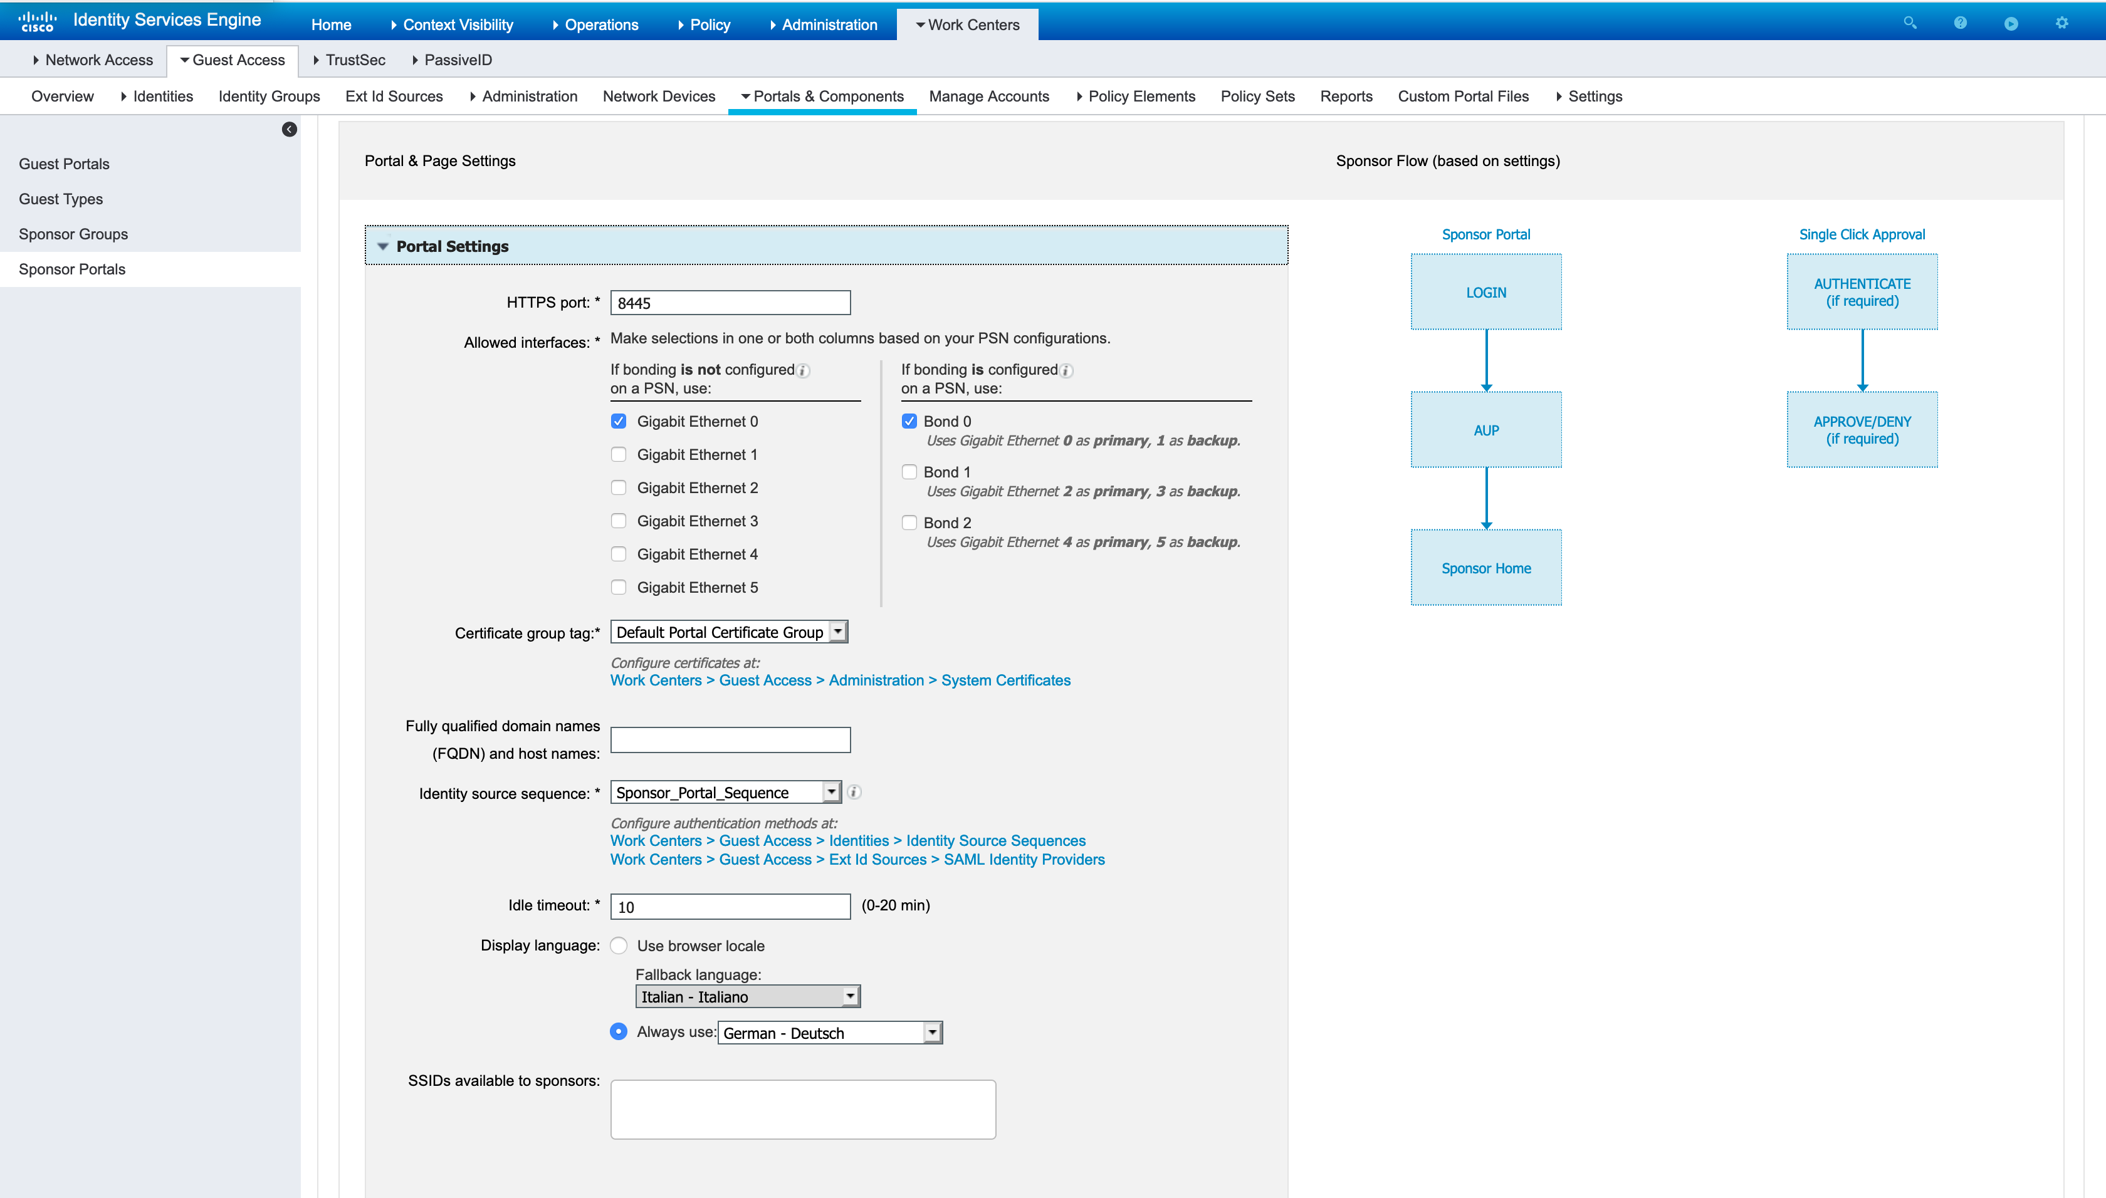Switch to the Overview tab
Screen dimensions: 2106x1198
[x=63, y=96]
